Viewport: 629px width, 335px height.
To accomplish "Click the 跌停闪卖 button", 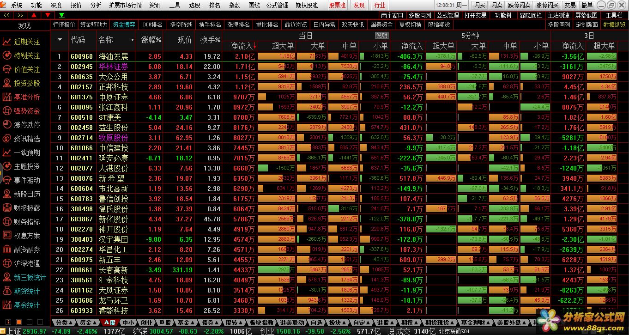I will click(x=519, y=5).
